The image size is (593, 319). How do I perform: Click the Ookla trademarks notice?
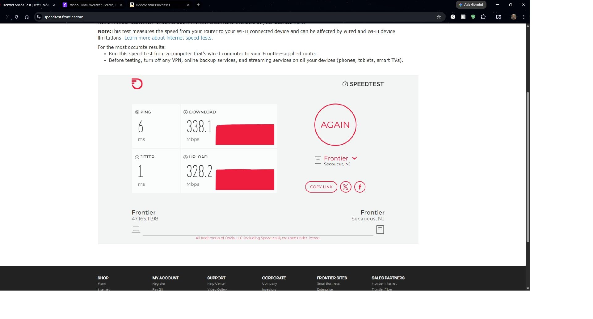pyautogui.click(x=258, y=238)
